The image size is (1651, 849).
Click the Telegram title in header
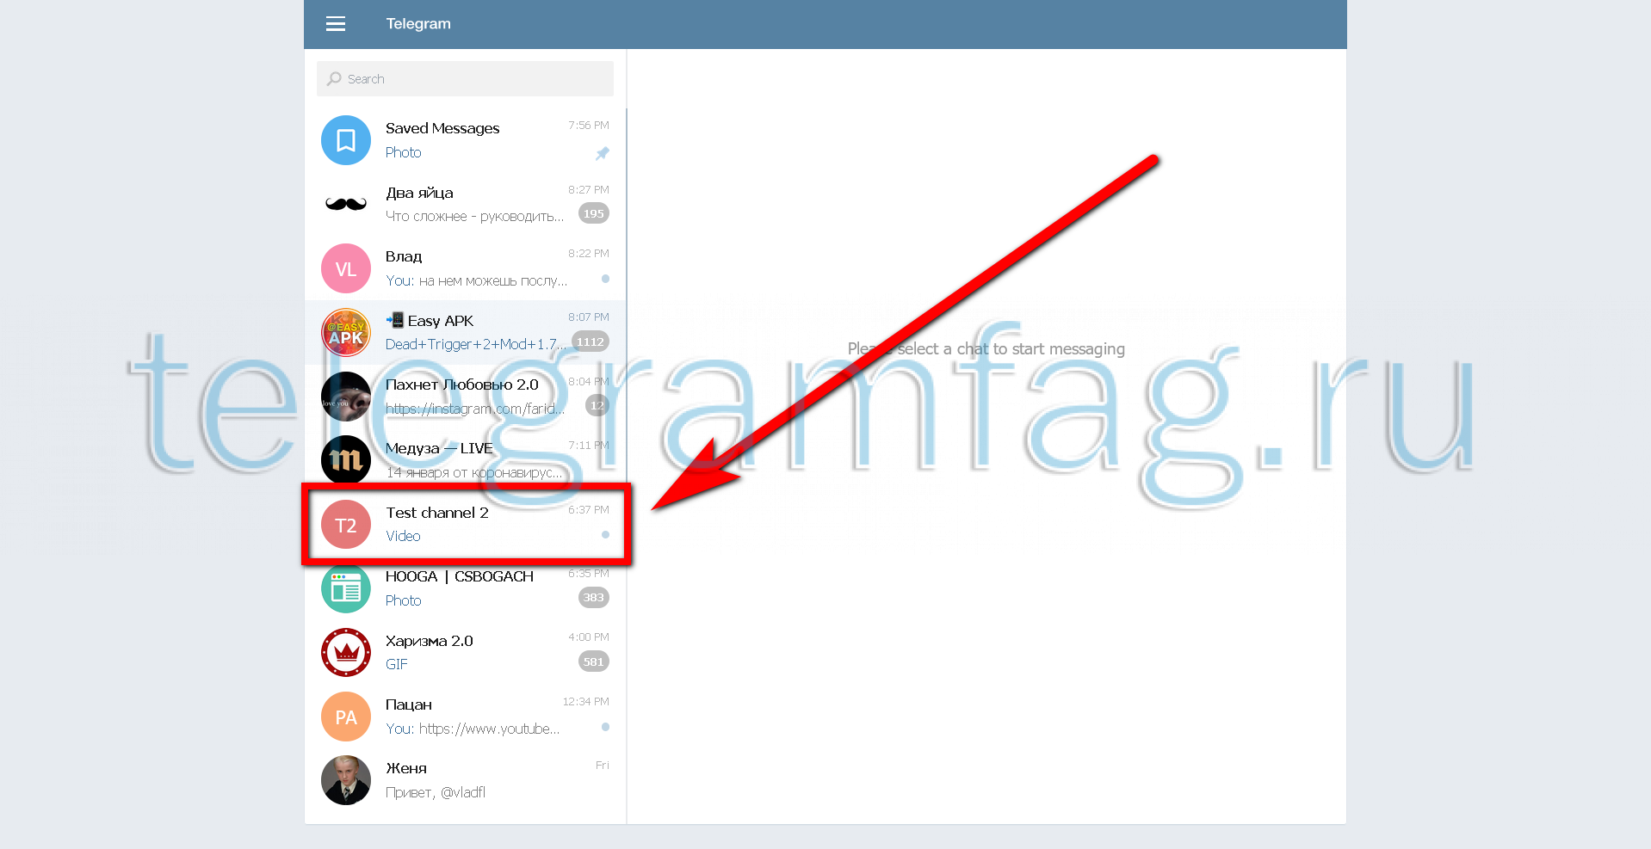coord(418,24)
